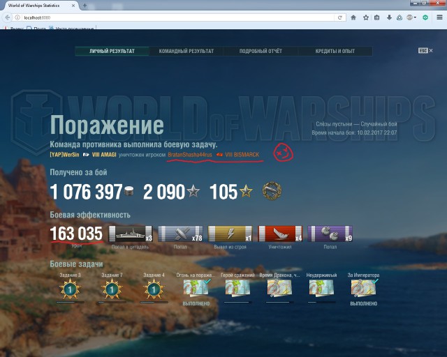This screenshot has width=447, height=357.
Task: Click the shell hits ribbon x78
Action: tap(180, 234)
